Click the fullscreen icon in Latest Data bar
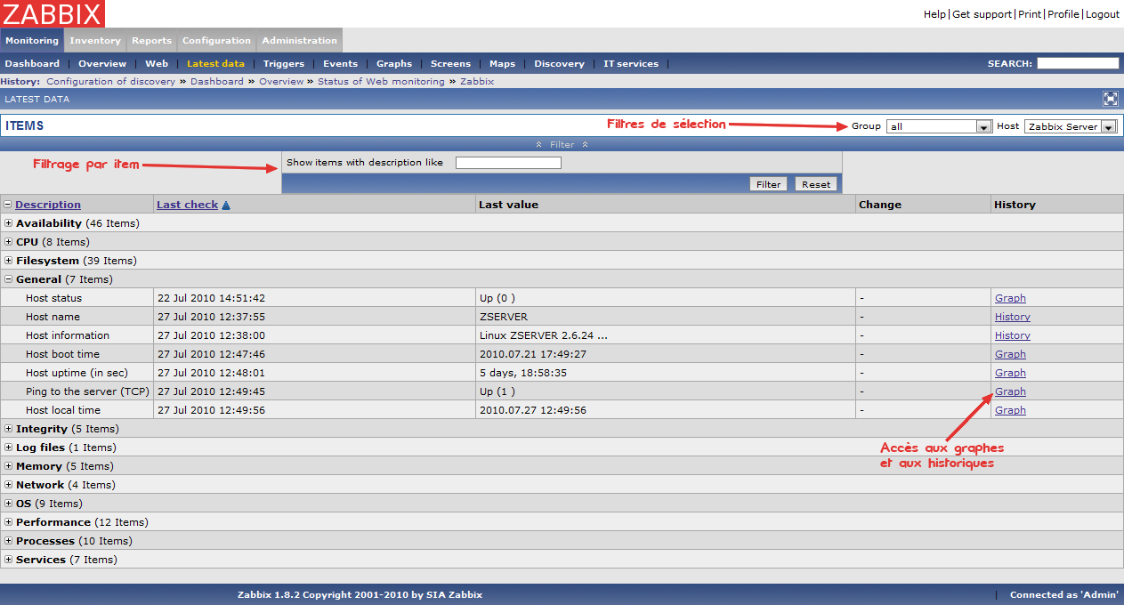Viewport: 1124px width, 605px height. tap(1110, 99)
